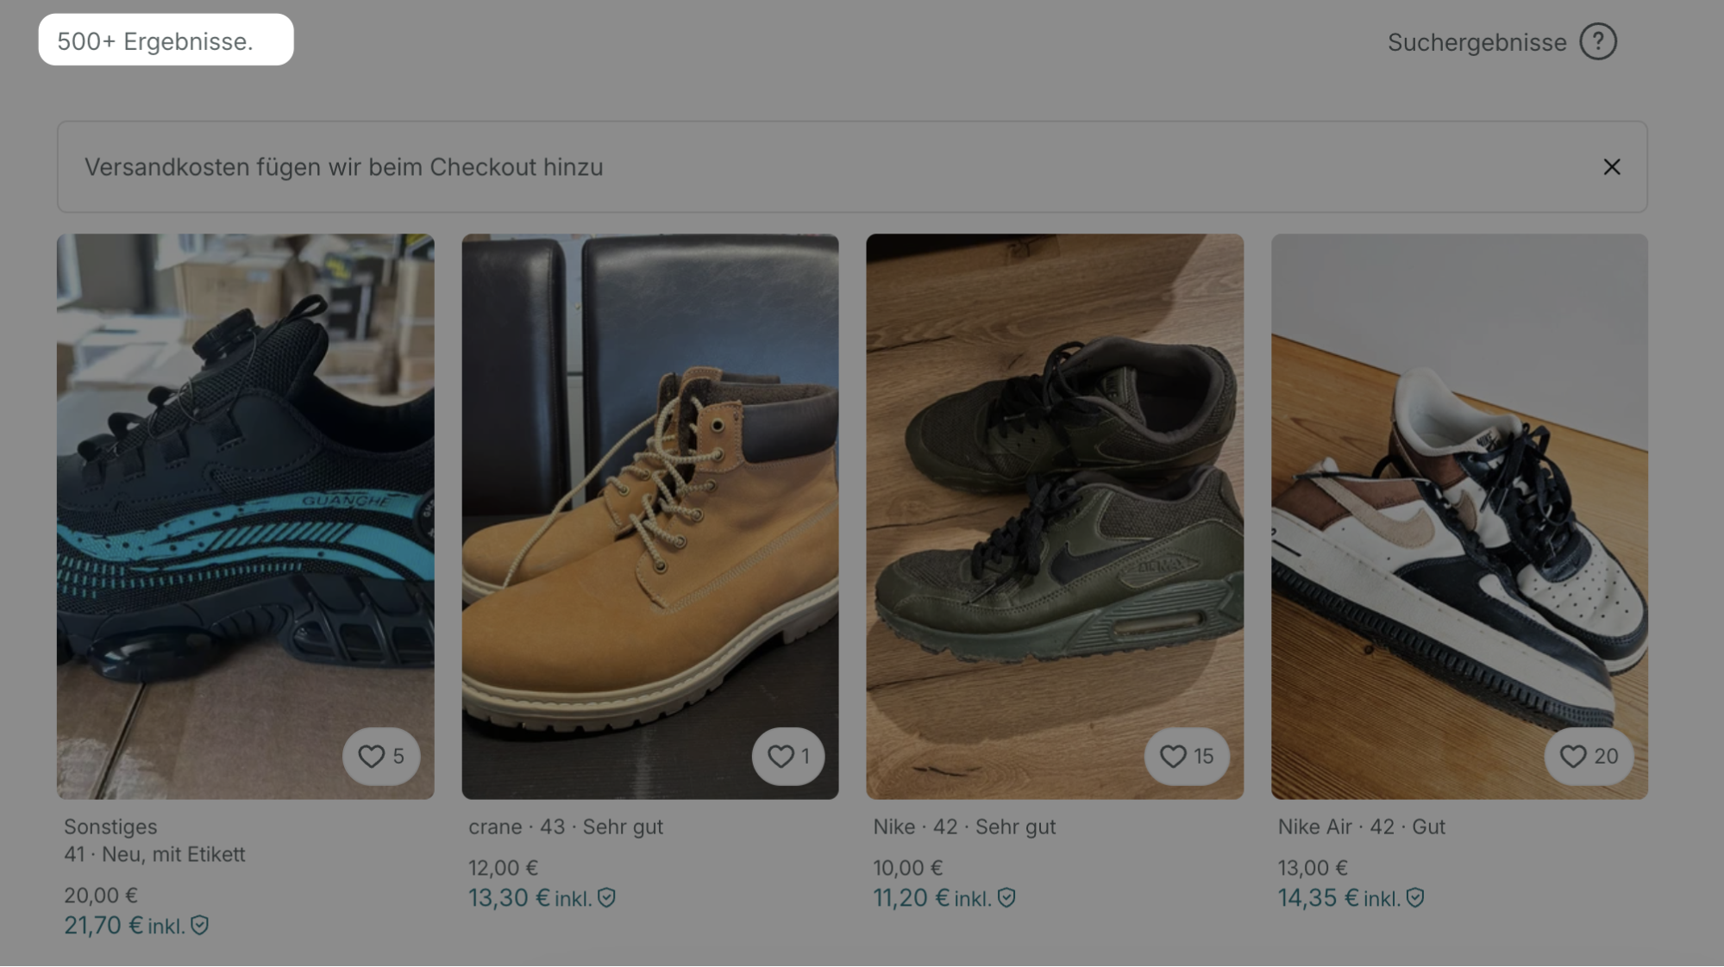This screenshot has height=967, width=1724.
Task: Like the crane tan boots listing
Action: [x=788, y=756]
